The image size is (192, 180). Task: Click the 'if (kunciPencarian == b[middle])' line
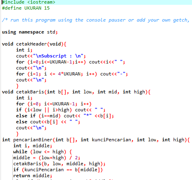[58, 170]
